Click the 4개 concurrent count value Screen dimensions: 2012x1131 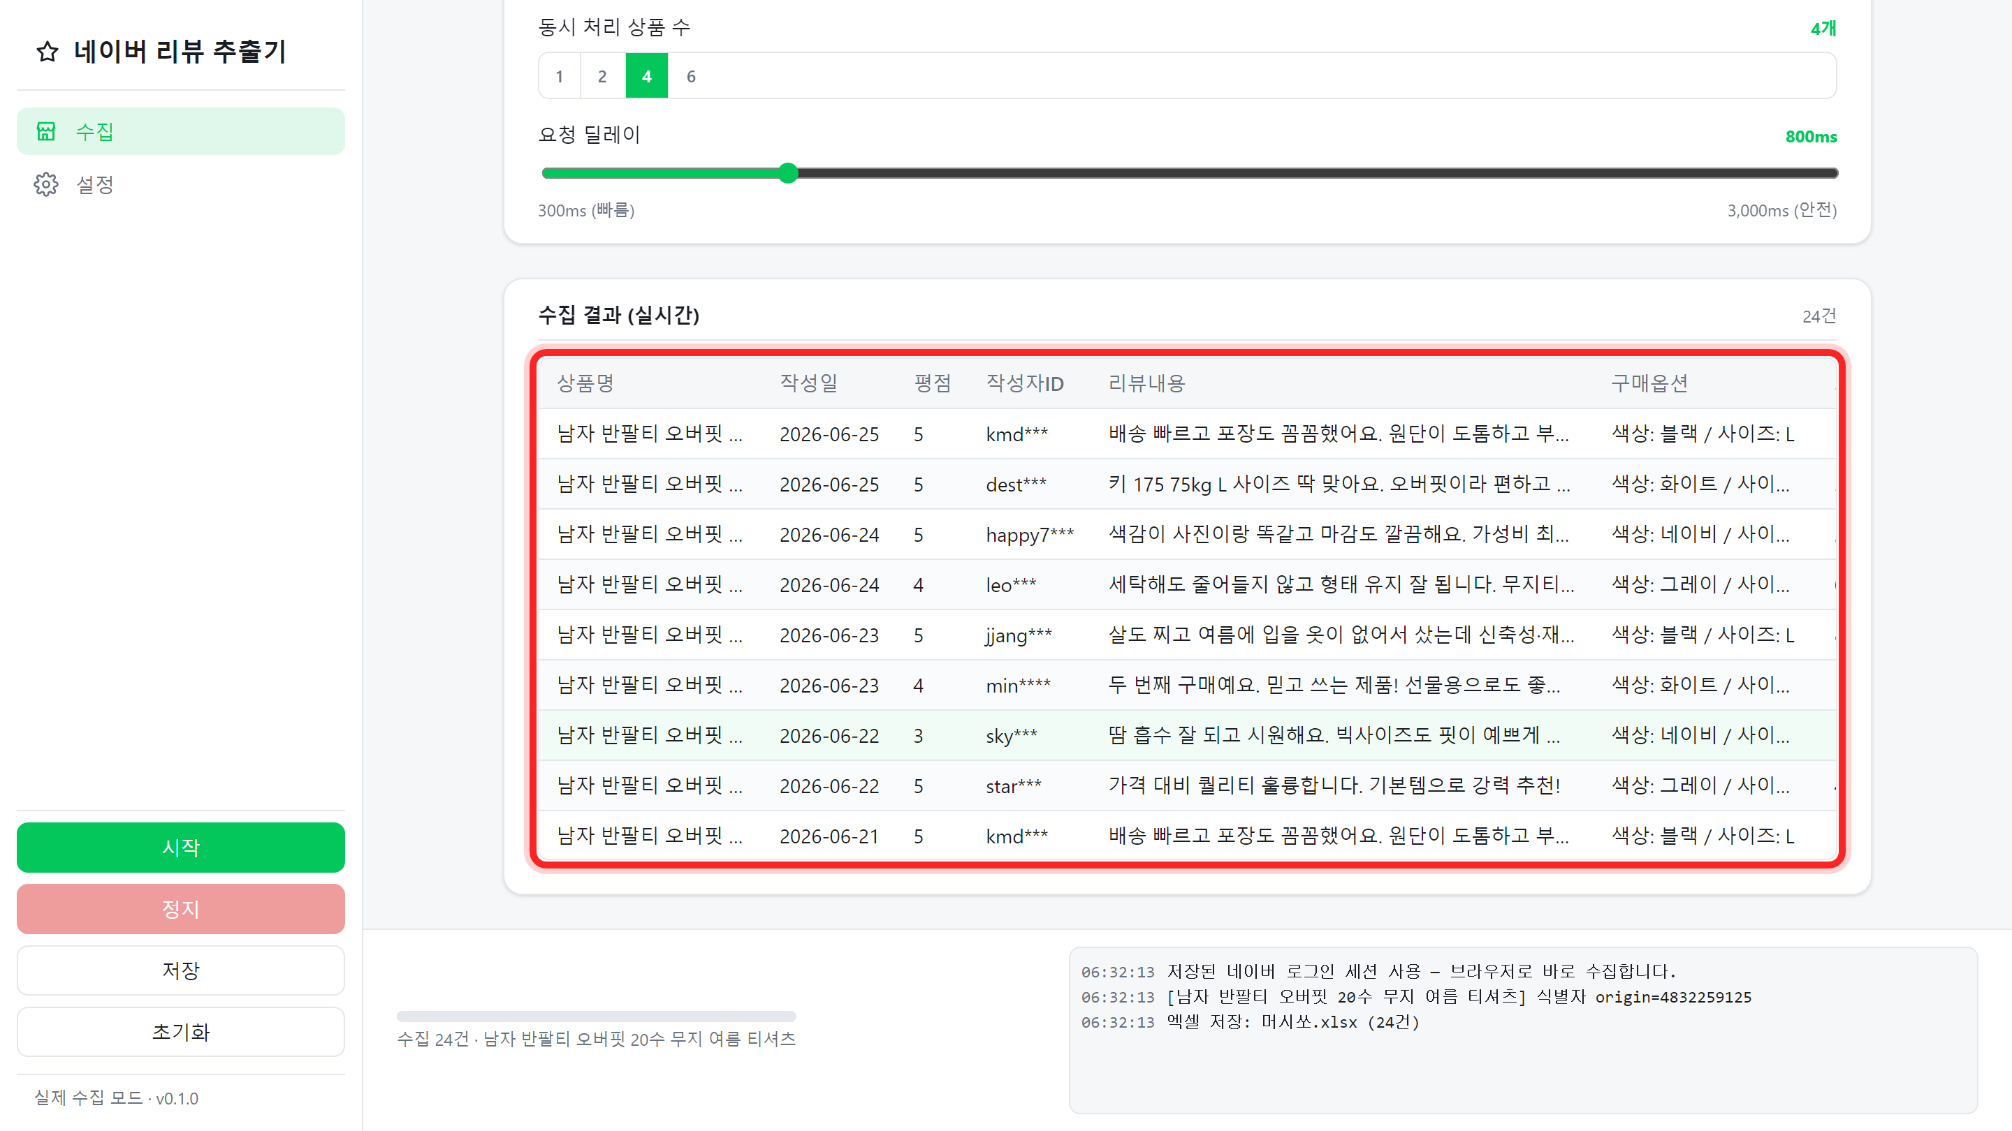tap(1823, 29)
